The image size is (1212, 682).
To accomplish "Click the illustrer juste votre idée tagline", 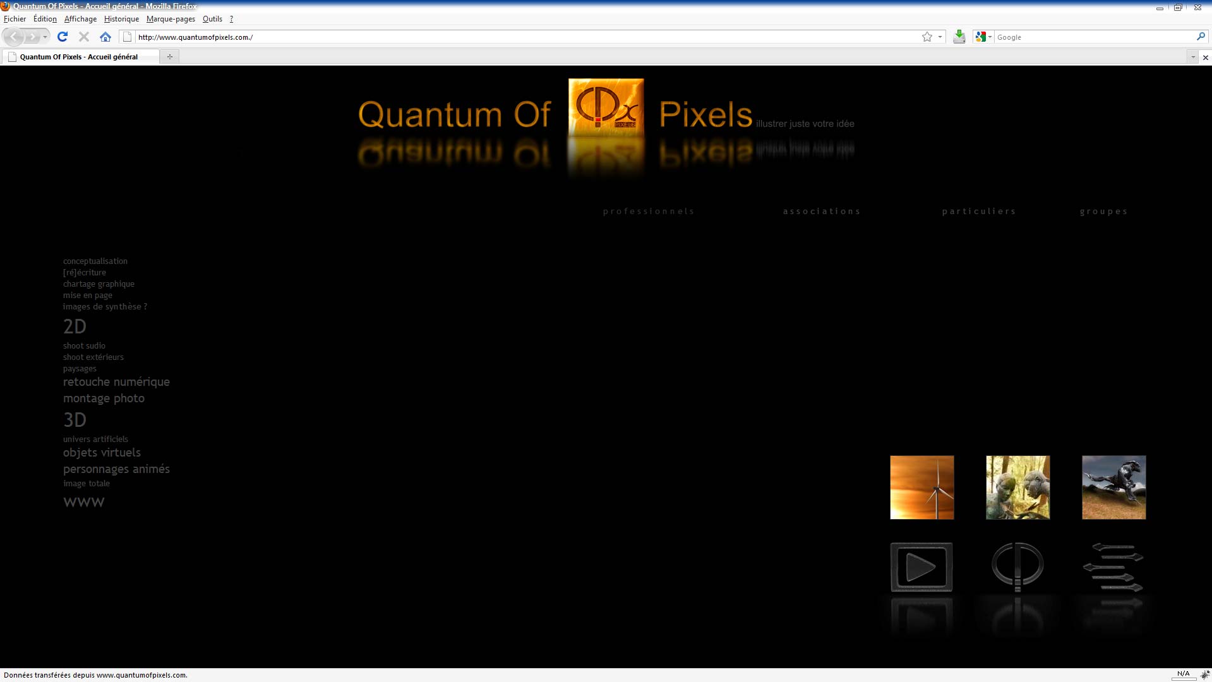I will point(805,124).
